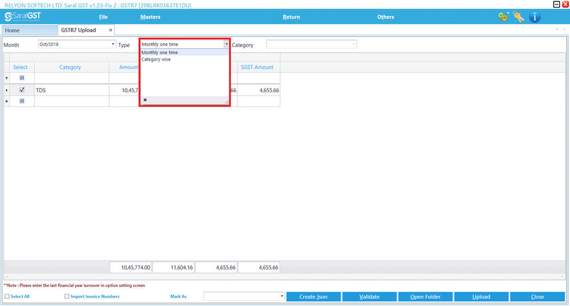The width and height of the screenshot is (570, 306).
Task: Open the Masters menu
Action: (x=150, y=17)
